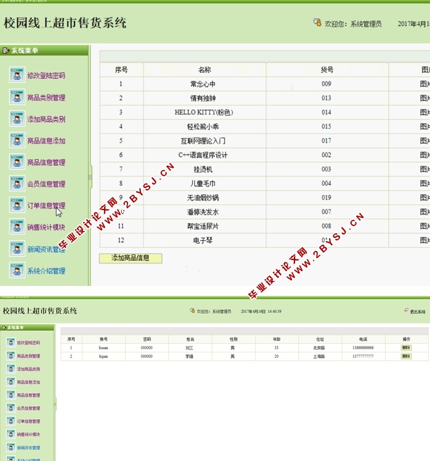Click the name cell 李强

189,356
